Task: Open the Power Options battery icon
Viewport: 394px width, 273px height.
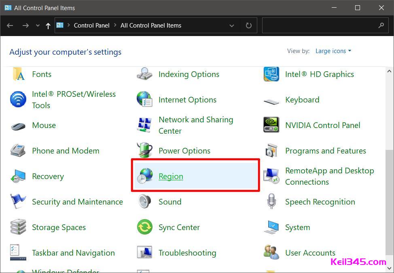Action: pos(144,151)
